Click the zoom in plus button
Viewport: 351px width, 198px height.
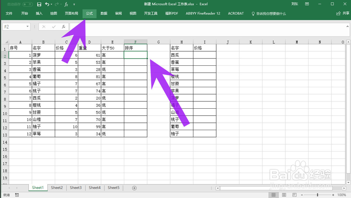[x=333, y=195]
